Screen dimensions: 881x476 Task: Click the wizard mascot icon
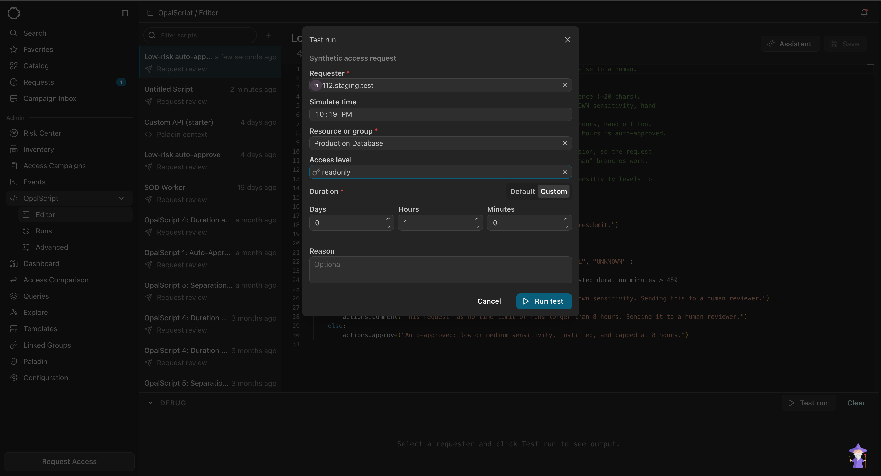point(858,456)
